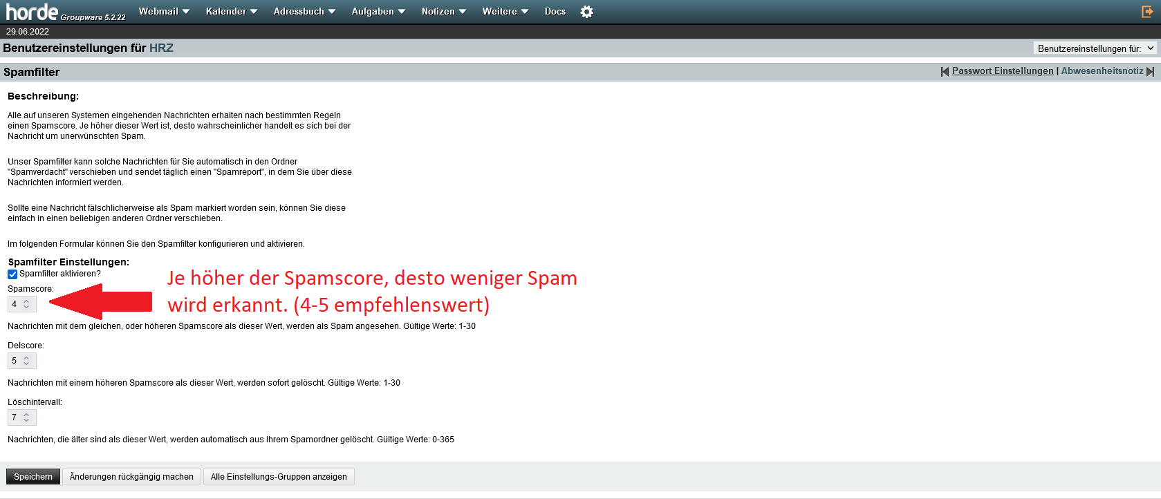Decrease the Delscore value with the down arrow
The height and width of the screenshot is (499, 1161).
pyautogui.click(x=26, y=364)
